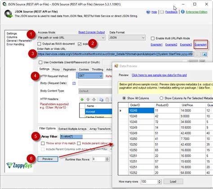Click the Body (Request Data) field
Screen dimensions: 213x189
point(95,83)
